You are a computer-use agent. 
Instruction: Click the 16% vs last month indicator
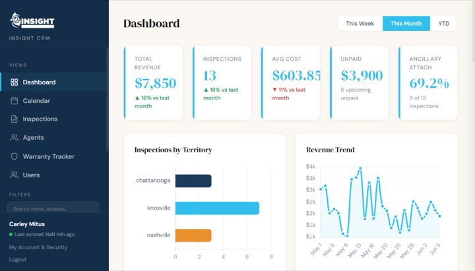152,102
